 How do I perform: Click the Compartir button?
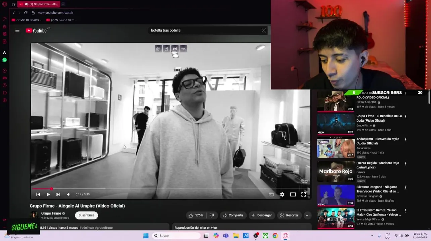(x=232, y=215)
